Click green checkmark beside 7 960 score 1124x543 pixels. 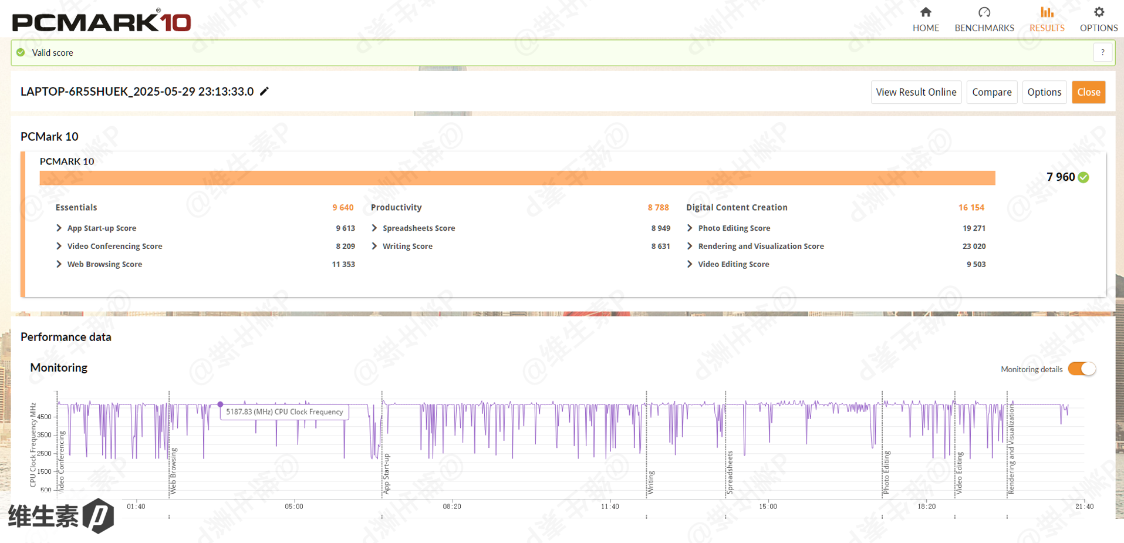point(1084,177)
